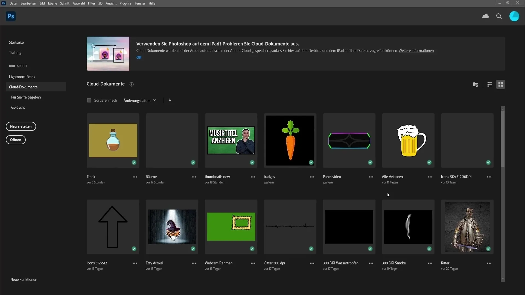The width and height of the screenshot is (525, 295).
Task: Enable selection checkbox for sorting
Action: [x=89, y=100]
